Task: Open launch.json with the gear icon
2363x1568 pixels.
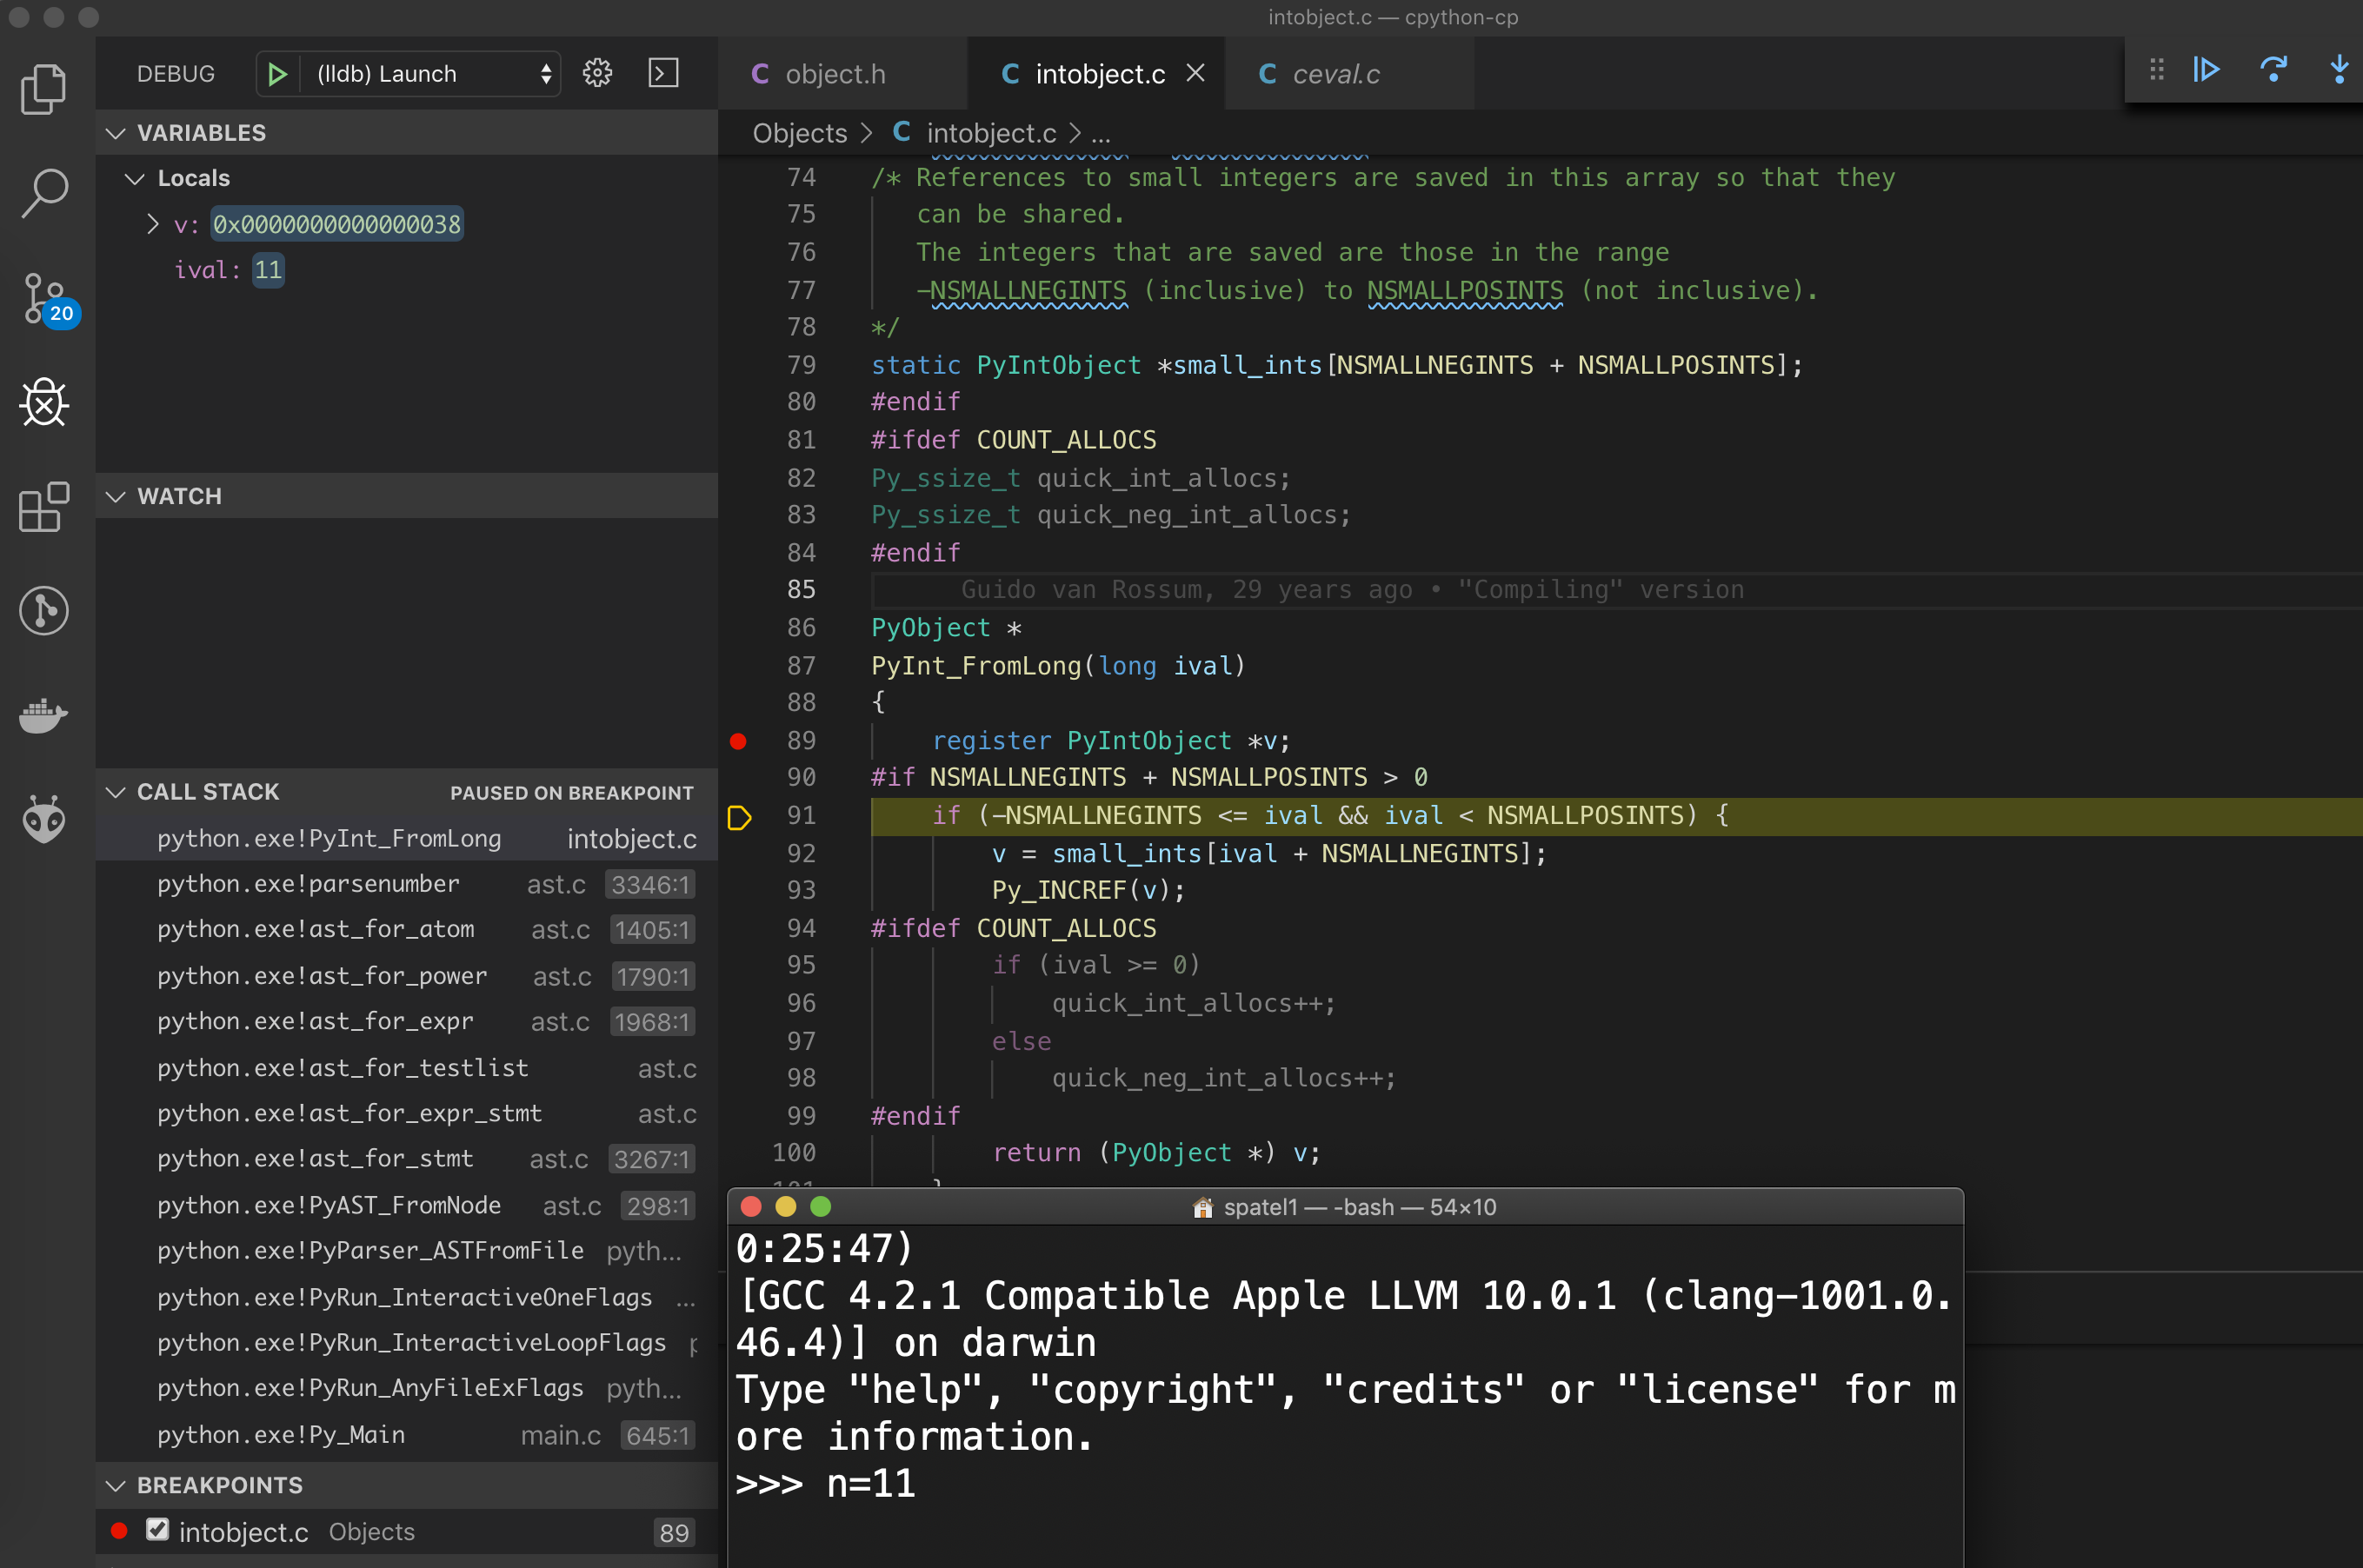Action: pyautogui.click(x=597, y=73)
